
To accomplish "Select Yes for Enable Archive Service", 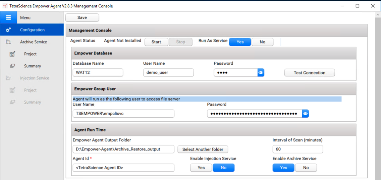I will [x=283, y=168].
